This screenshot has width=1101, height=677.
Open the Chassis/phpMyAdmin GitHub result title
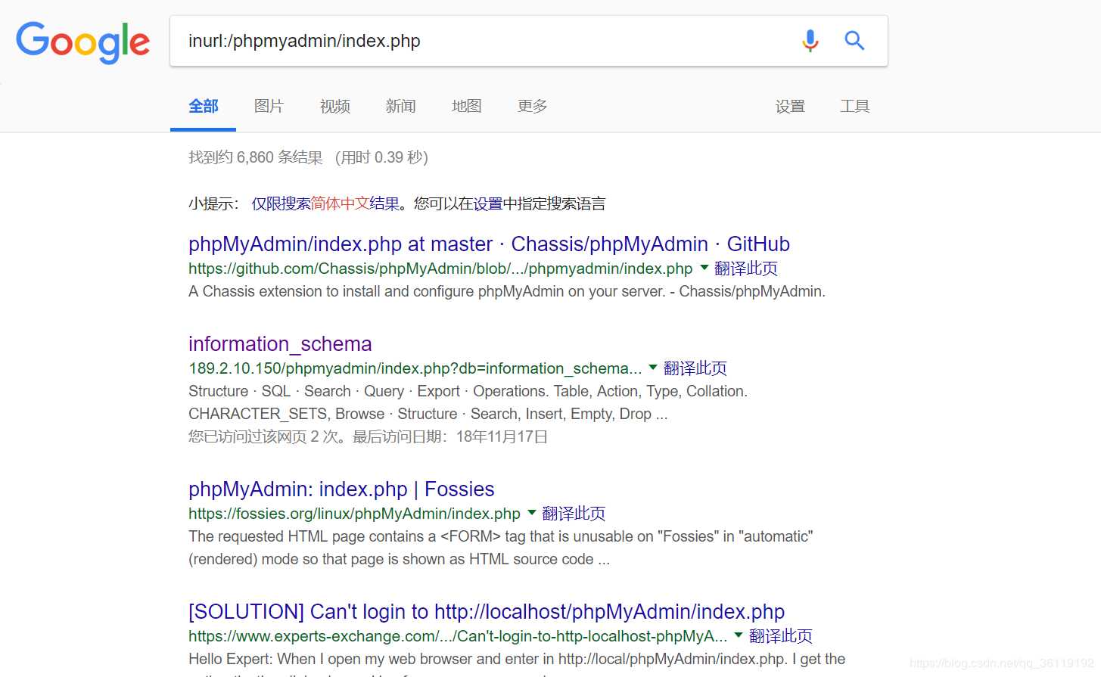[x=489, y=244]
